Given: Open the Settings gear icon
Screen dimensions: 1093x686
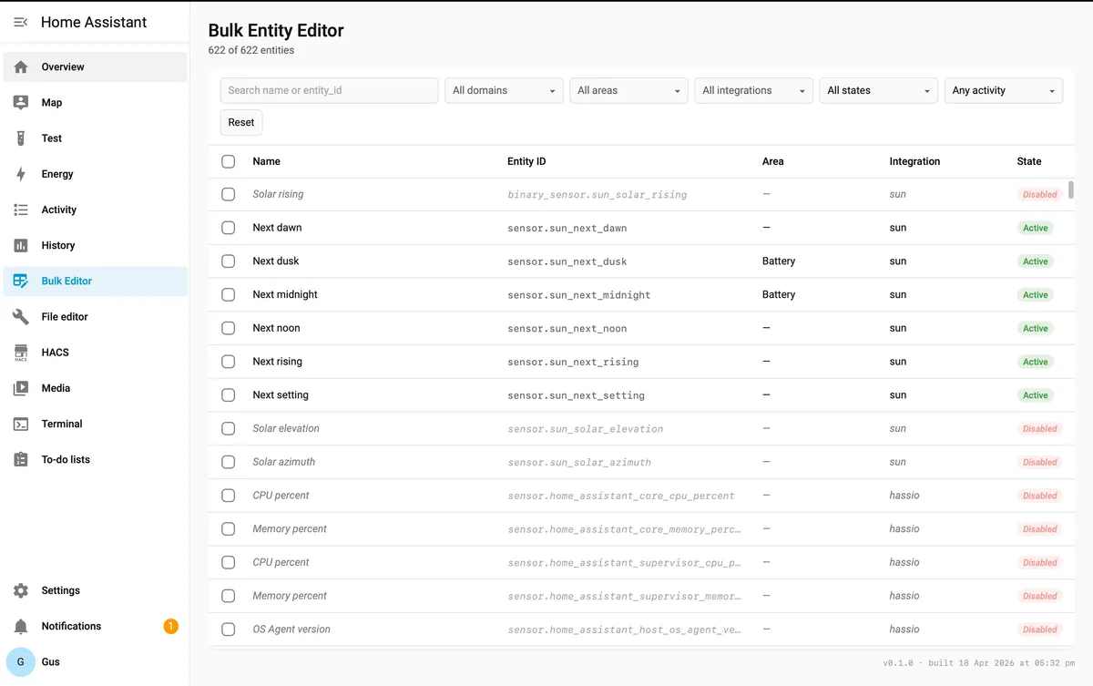Looking at the screenshot, I should click(21, 590).
